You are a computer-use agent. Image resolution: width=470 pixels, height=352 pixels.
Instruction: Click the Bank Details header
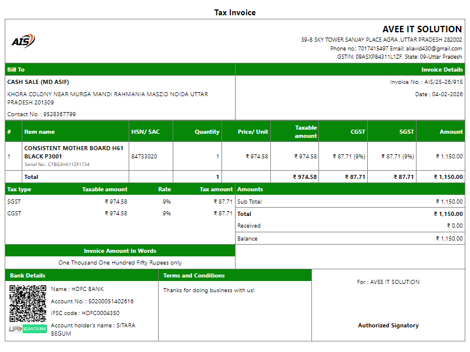(x=26, y=276)
